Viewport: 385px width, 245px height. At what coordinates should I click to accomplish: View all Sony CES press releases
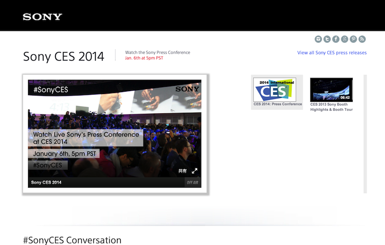[332, 53]
